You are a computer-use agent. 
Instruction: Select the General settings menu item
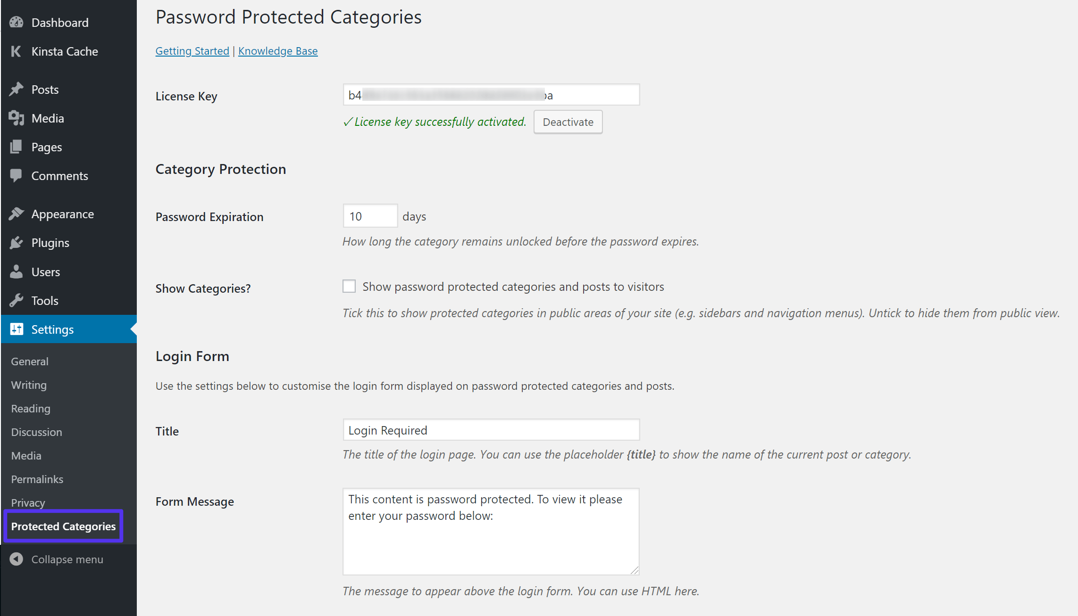click(x=30, y=361)
